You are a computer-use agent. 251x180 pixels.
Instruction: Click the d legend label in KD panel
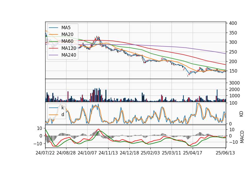click(x=62, y=115)
